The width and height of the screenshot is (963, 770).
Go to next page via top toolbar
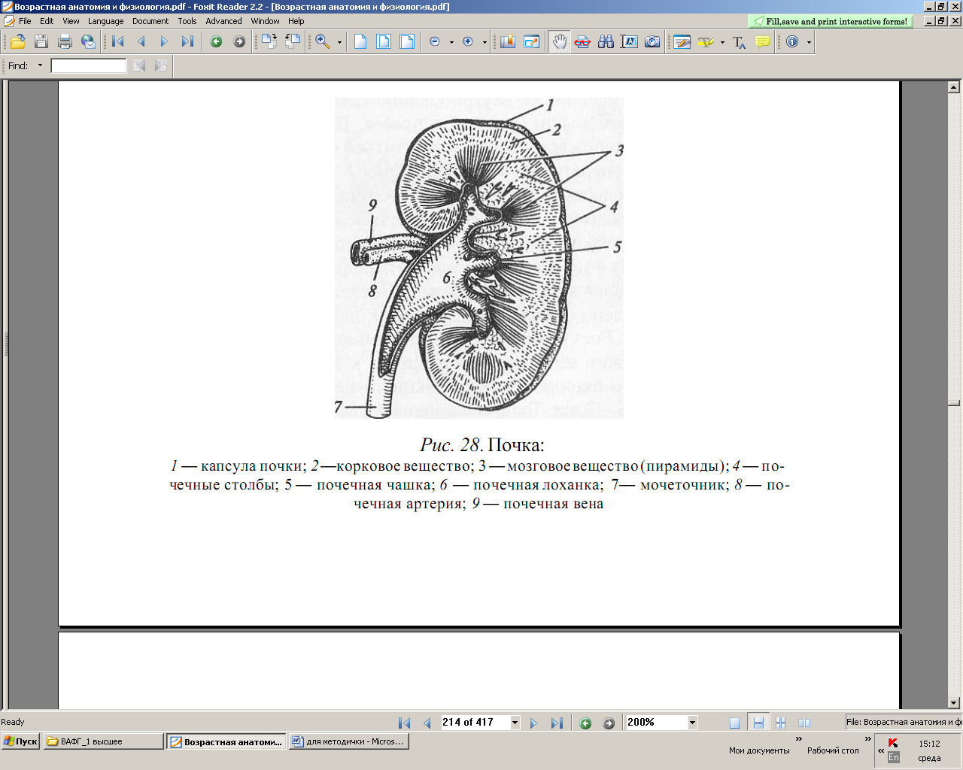[164, 42]
